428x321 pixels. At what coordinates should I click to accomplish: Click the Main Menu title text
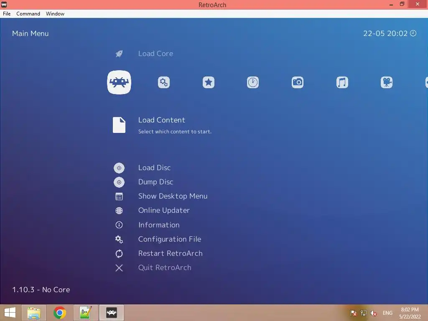click(30, 33)
